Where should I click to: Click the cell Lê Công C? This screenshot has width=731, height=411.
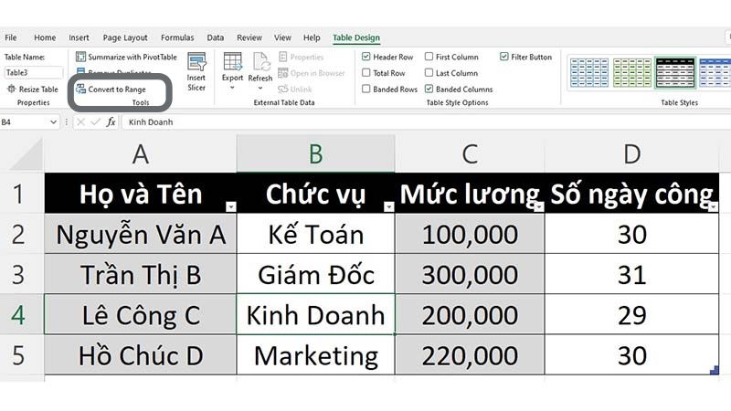click(x=141, y=314)
